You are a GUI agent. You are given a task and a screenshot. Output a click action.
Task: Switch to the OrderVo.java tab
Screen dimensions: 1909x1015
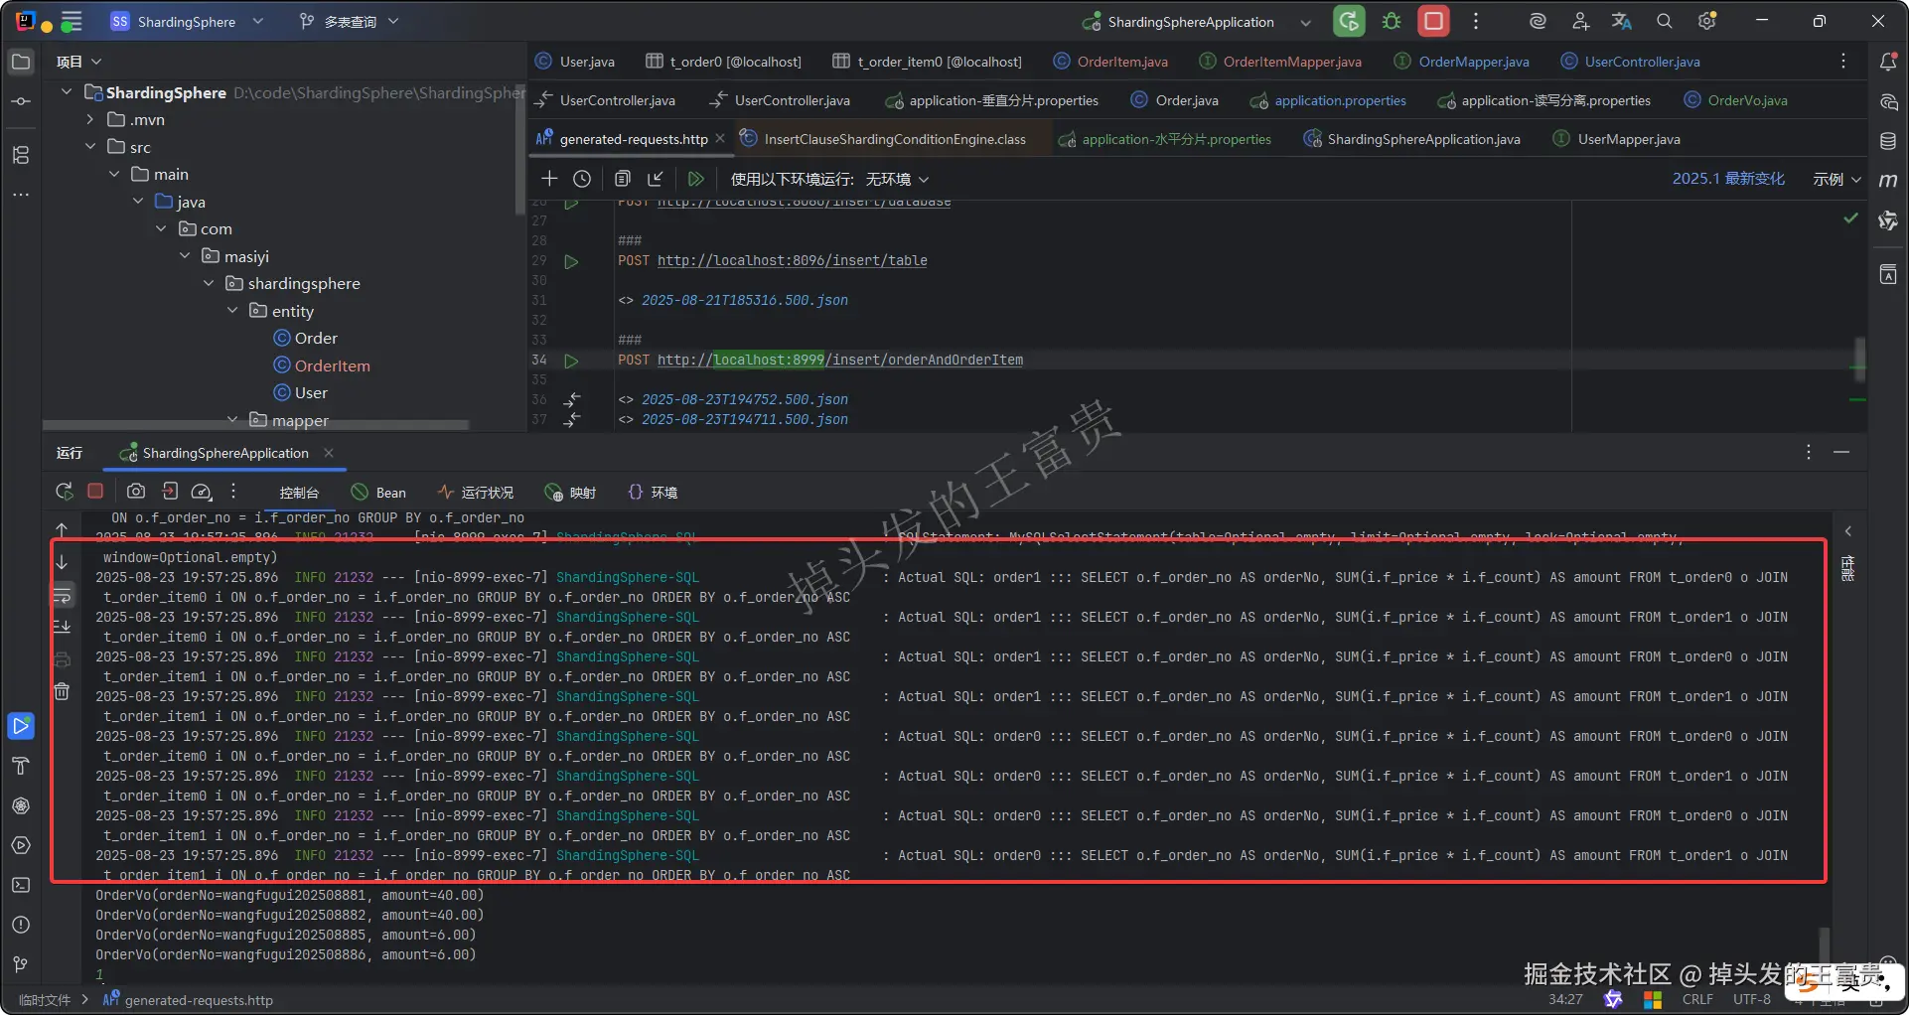(x=1736, y=100)
